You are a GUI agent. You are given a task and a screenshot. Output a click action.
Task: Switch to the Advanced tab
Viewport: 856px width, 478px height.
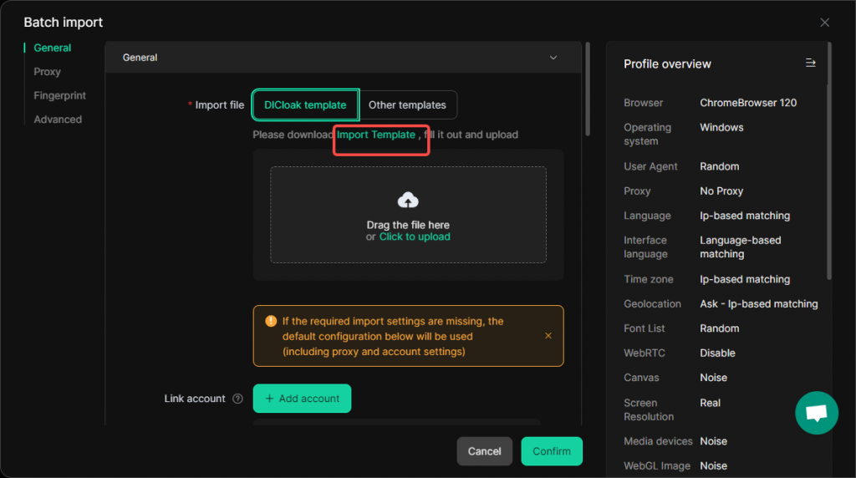point(58,119)
